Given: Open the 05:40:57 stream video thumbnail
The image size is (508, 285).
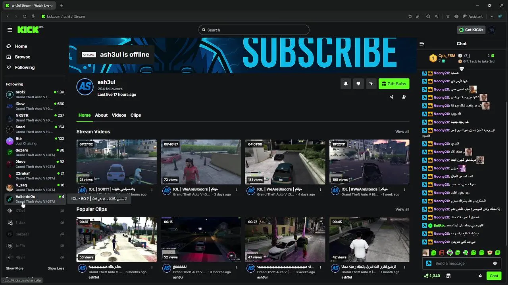Looking at the screenshot, I should coord(201,162).
